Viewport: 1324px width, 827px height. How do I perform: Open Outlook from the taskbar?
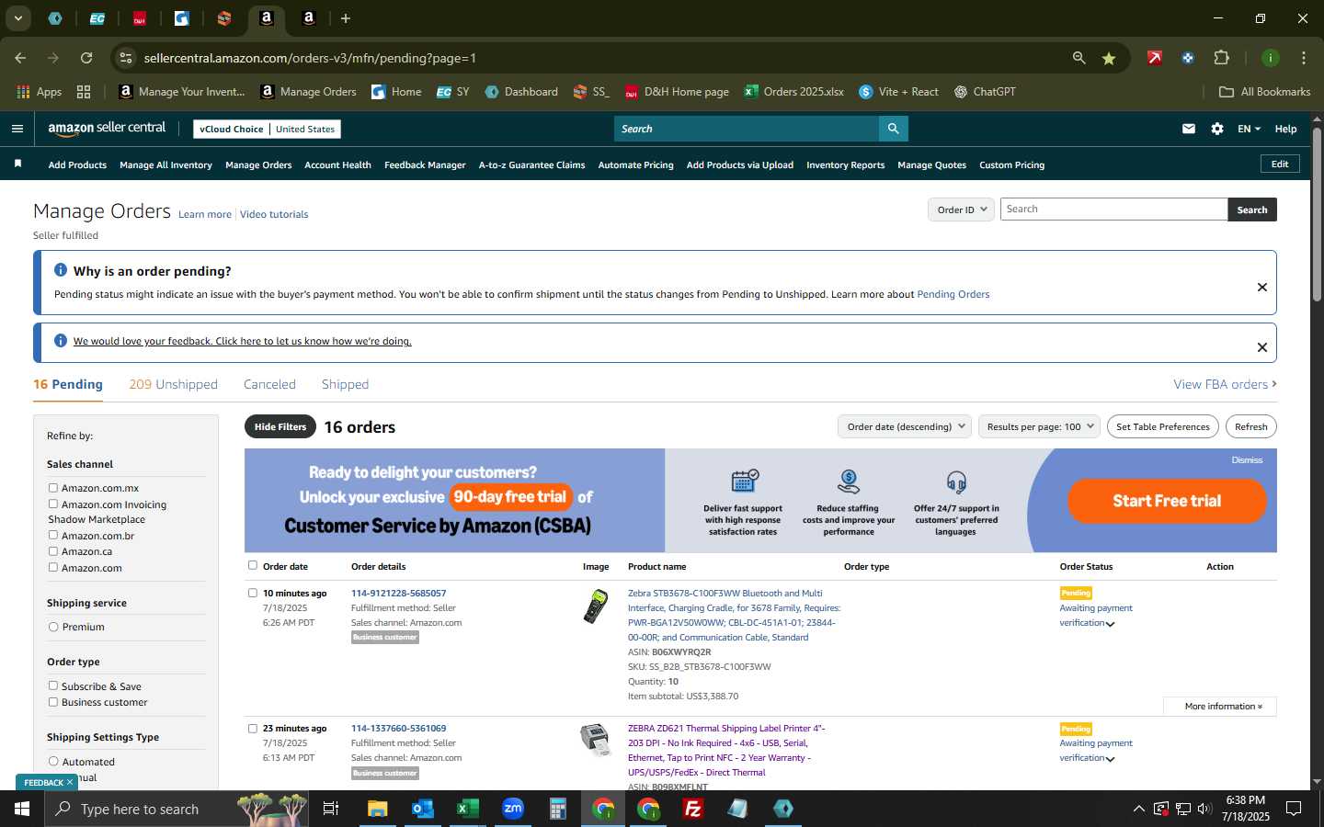(422, 809)
